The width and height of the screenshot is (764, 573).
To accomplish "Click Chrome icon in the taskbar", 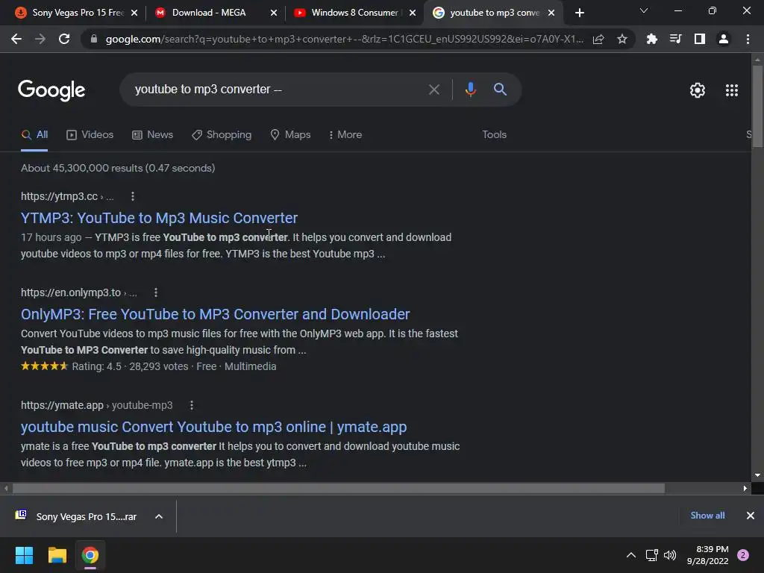I will click(90, 555).
